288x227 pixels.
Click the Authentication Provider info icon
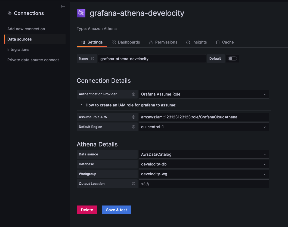[133, 94]
